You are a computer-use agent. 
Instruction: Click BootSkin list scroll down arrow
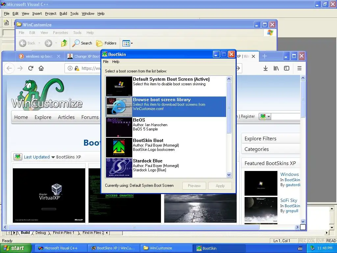(229, 175)
